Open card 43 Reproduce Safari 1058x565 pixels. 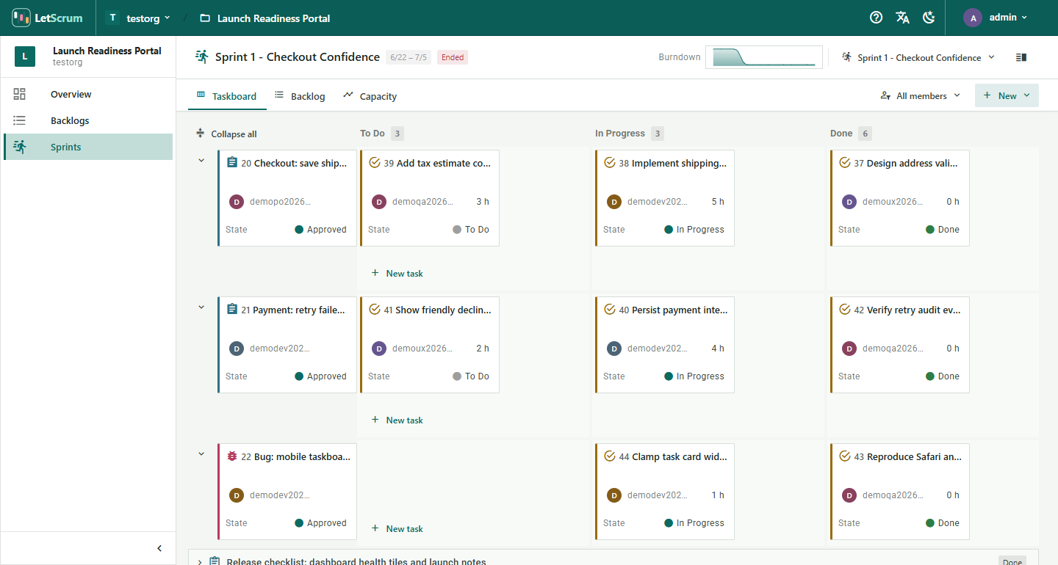coord(900,492)
